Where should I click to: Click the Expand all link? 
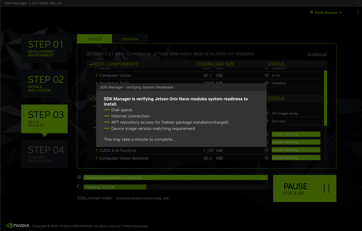click(317, 54)
